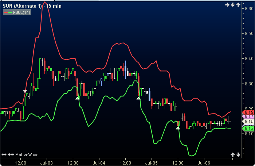The image size is (255, 166).
Task: Click the Jul-04 date on time axis
Action: (99, 163)
